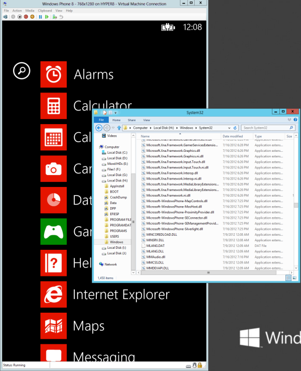Click Computer in the address breadcrumb
This screenshot has width=301, height=371.
[140, 128]
